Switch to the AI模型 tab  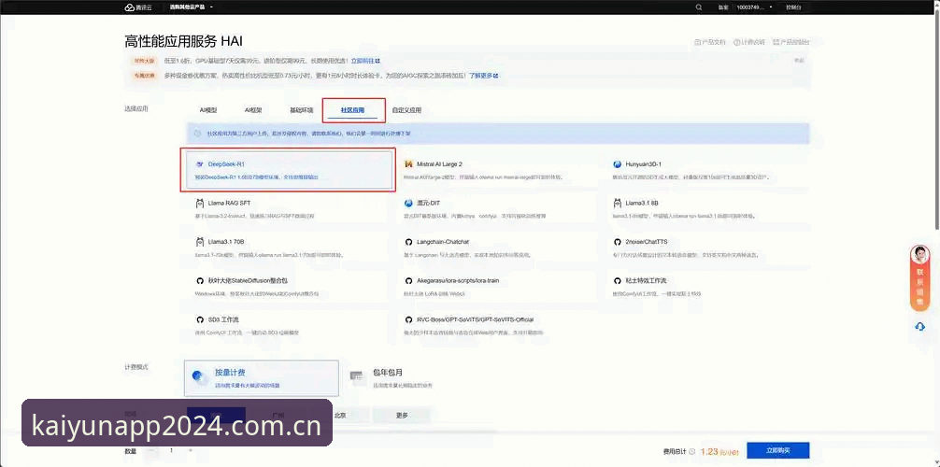click(208, 110)
